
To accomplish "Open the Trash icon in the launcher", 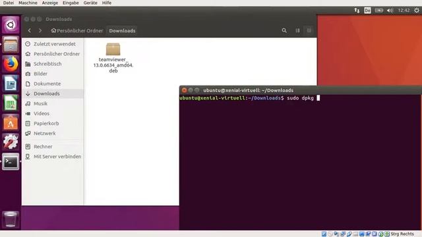I will (11, 219).
